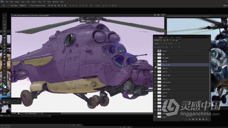Select the Eyedropper tool
The height and width of the screenshot is (128, 228).
coord(4,34)
